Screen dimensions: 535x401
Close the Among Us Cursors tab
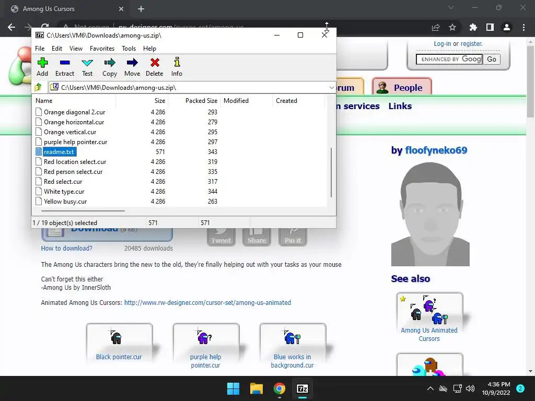pyautogui.click(x=121, y=9)
